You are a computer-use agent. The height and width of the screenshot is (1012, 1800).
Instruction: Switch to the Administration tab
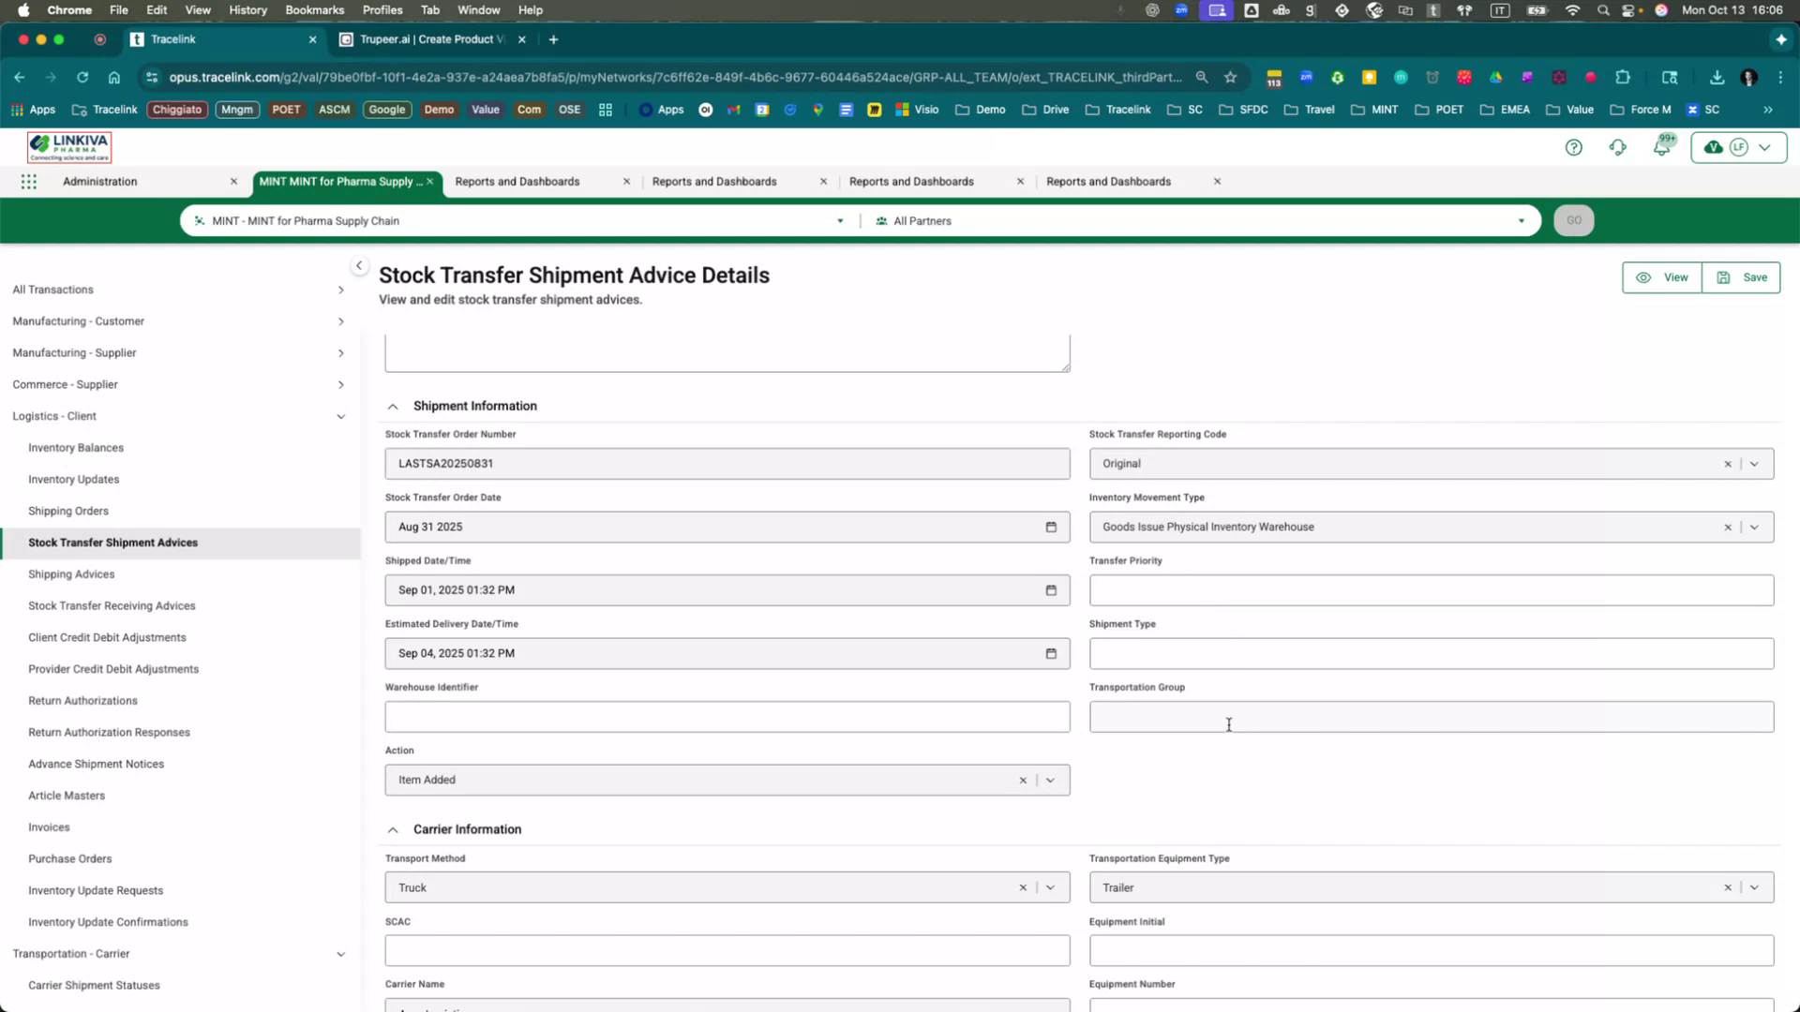[x=98, y=181]
